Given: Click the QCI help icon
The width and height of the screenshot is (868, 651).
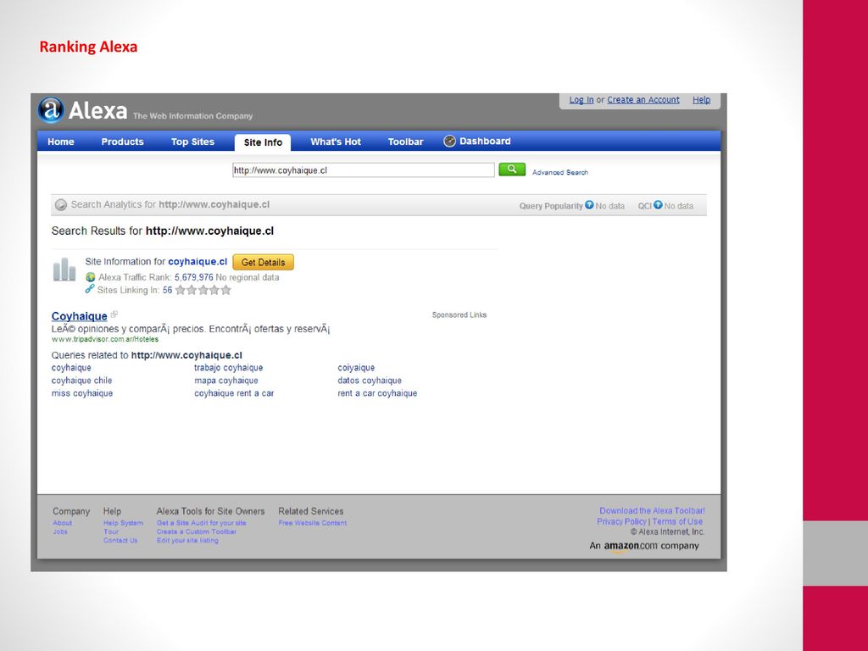Looking at the screenshot, I should coord(658,205).
